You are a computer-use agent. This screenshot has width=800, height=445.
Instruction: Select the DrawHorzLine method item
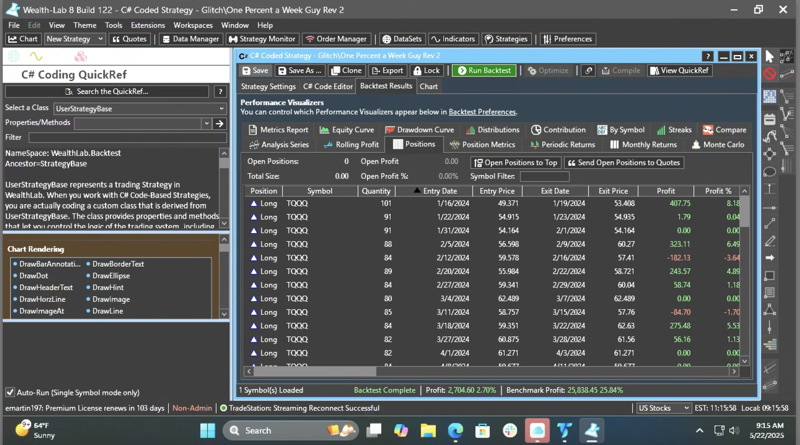[x=42, y=299]
